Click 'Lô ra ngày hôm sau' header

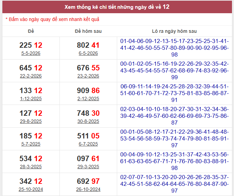(174, 31)
